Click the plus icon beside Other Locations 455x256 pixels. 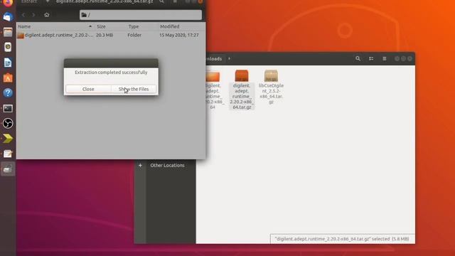coord(140,166)
